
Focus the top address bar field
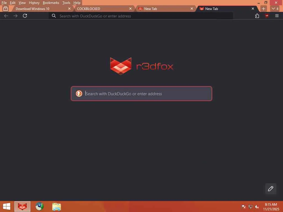tap(141, 16)
